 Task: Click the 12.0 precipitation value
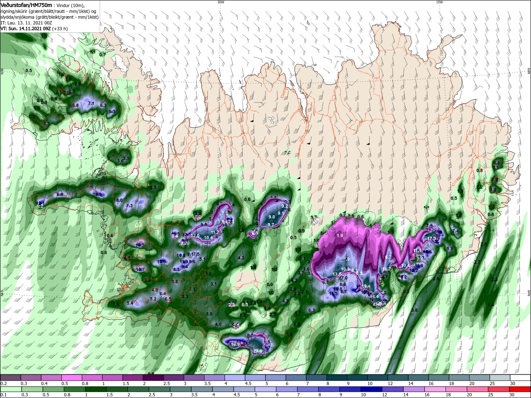click(x=195, y=235)
